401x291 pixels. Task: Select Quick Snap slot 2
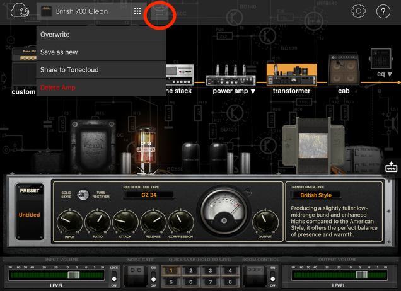click(191, 271)
